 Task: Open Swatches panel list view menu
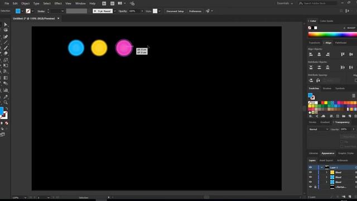tap(354, 95)
